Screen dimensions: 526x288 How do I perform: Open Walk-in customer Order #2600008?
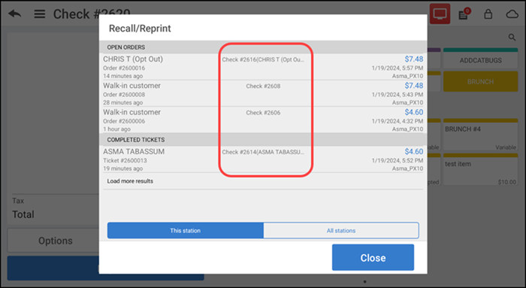(x=263, y=93)
